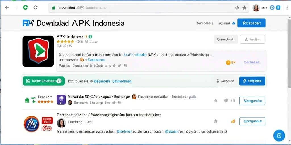Open the red shield app icon thumbnail
The width and height of the screenshot is (291, 145).
pyautogui.click(x=38, y=51)
